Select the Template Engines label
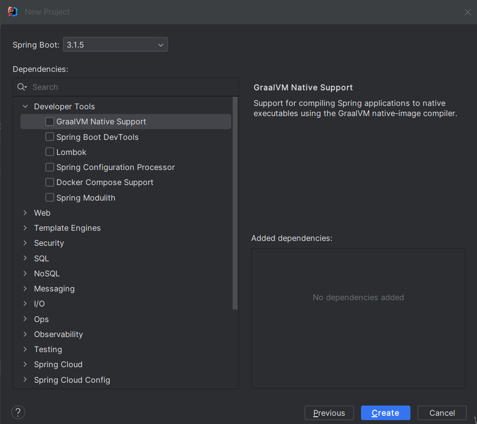The image size is (477, 424). 67,228
